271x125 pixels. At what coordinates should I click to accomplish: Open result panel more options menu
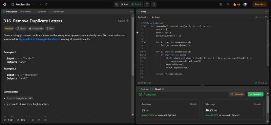pos(266,89)
